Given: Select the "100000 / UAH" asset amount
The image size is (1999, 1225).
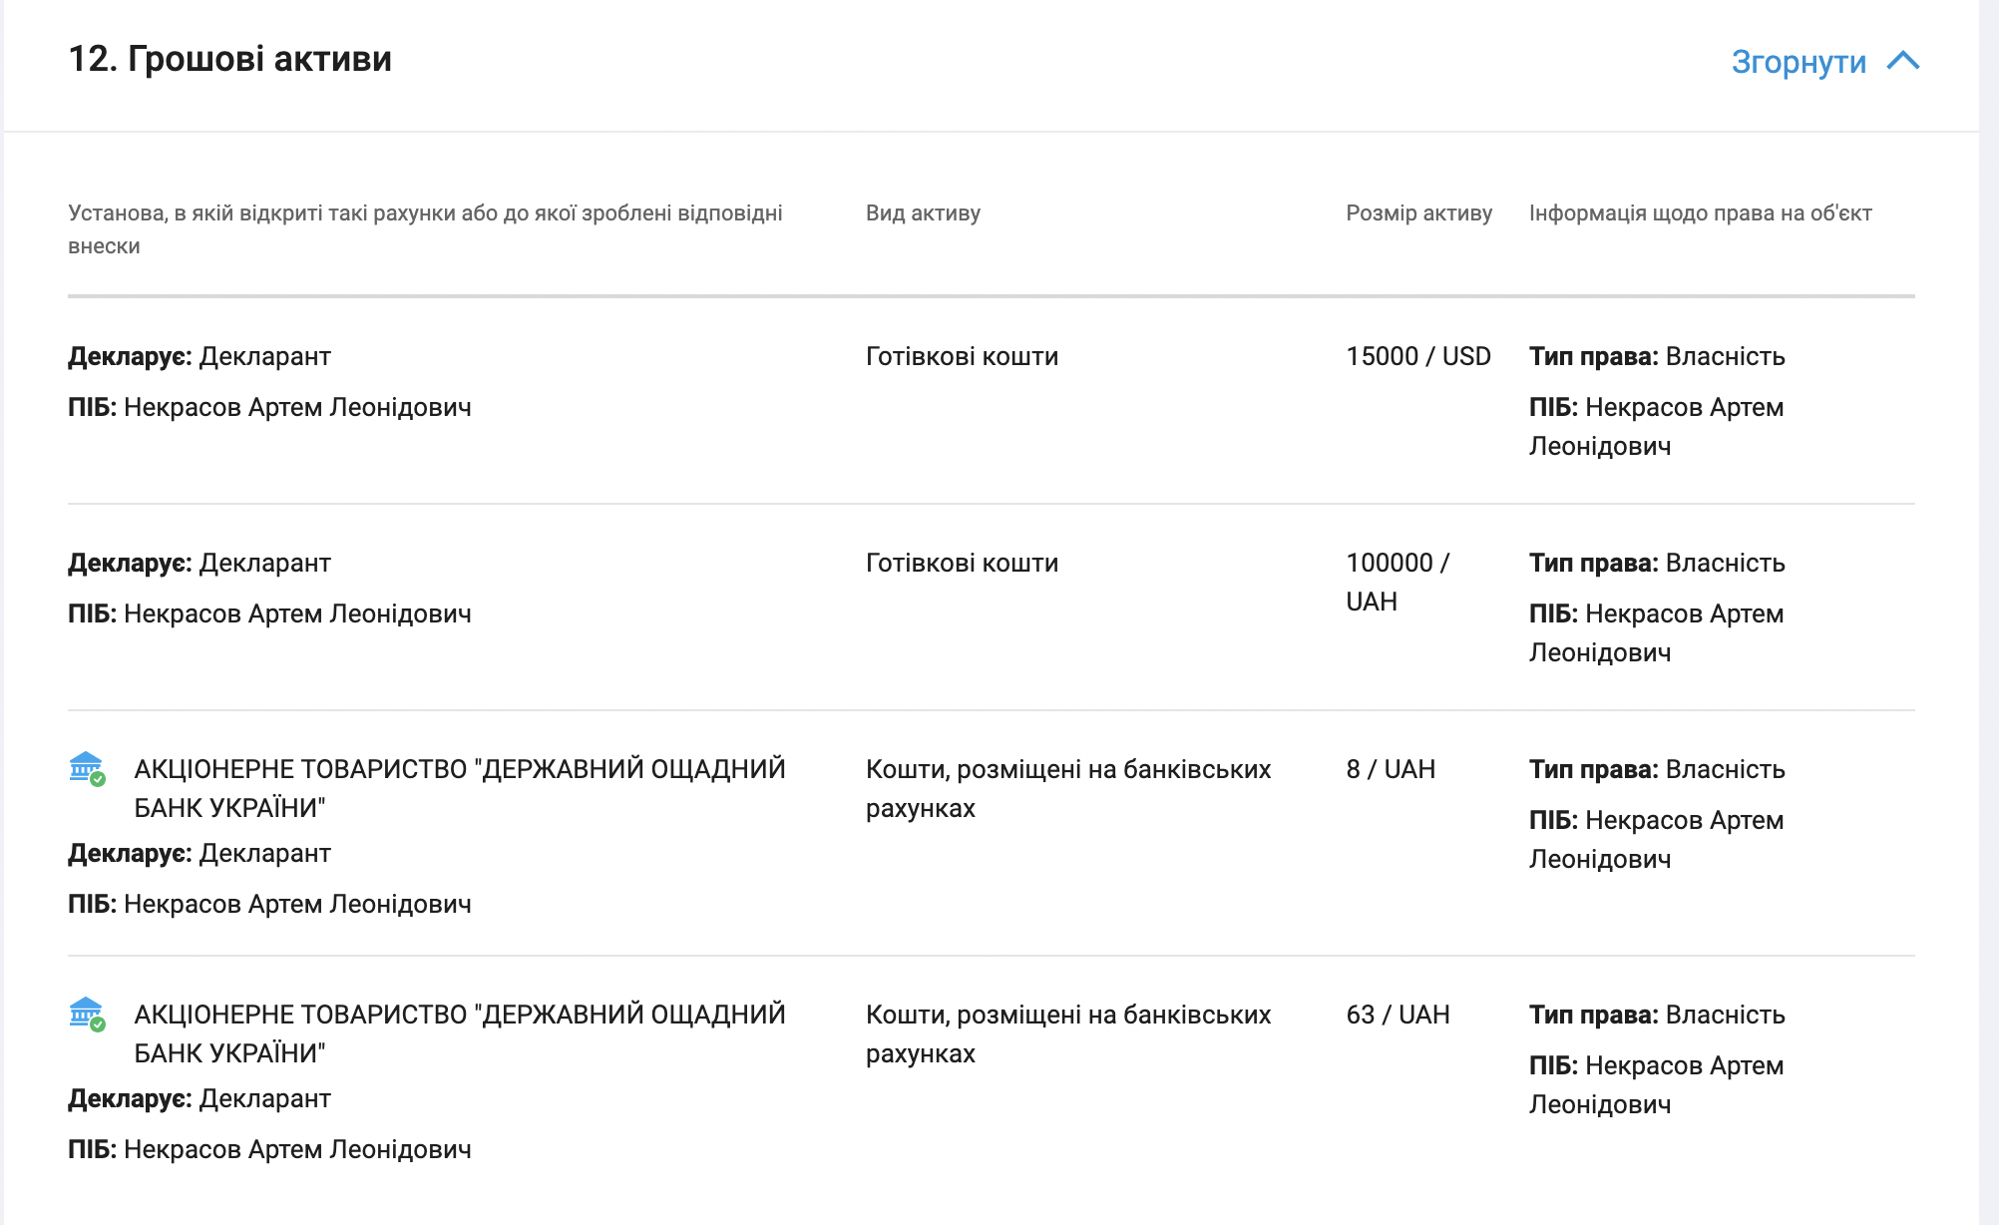Looking at the screenshot, I should coord(1397,582).
